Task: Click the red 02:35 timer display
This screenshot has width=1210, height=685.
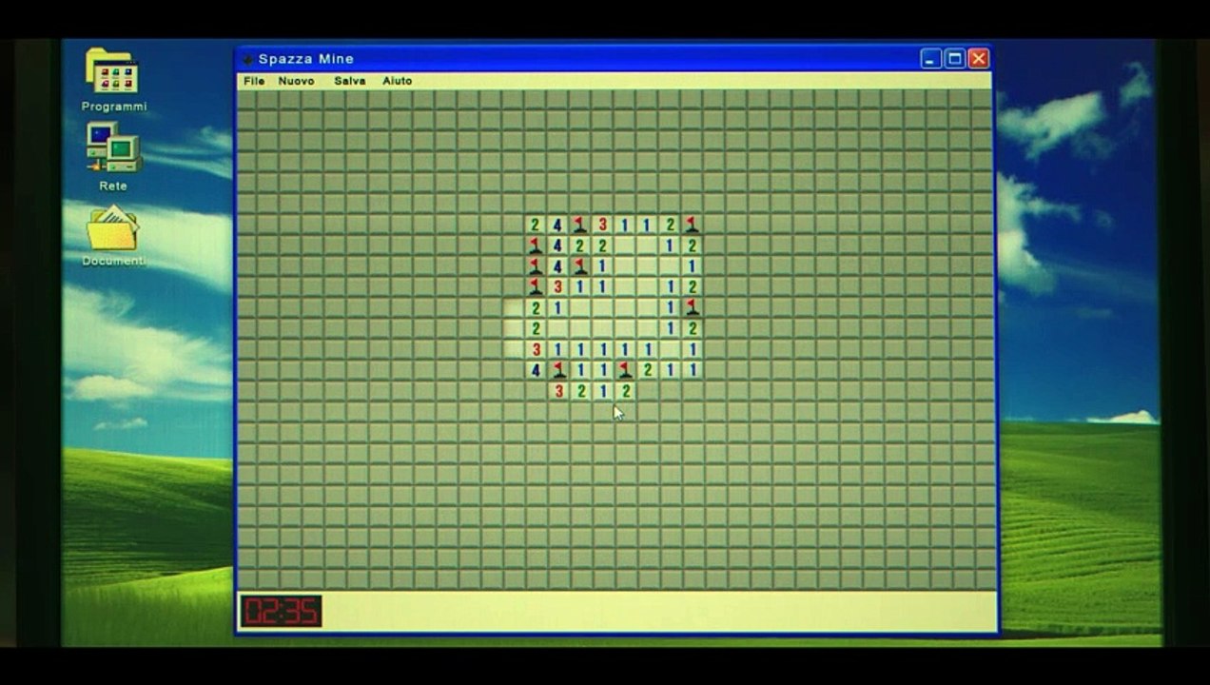Action: click(x=281, y=612)
